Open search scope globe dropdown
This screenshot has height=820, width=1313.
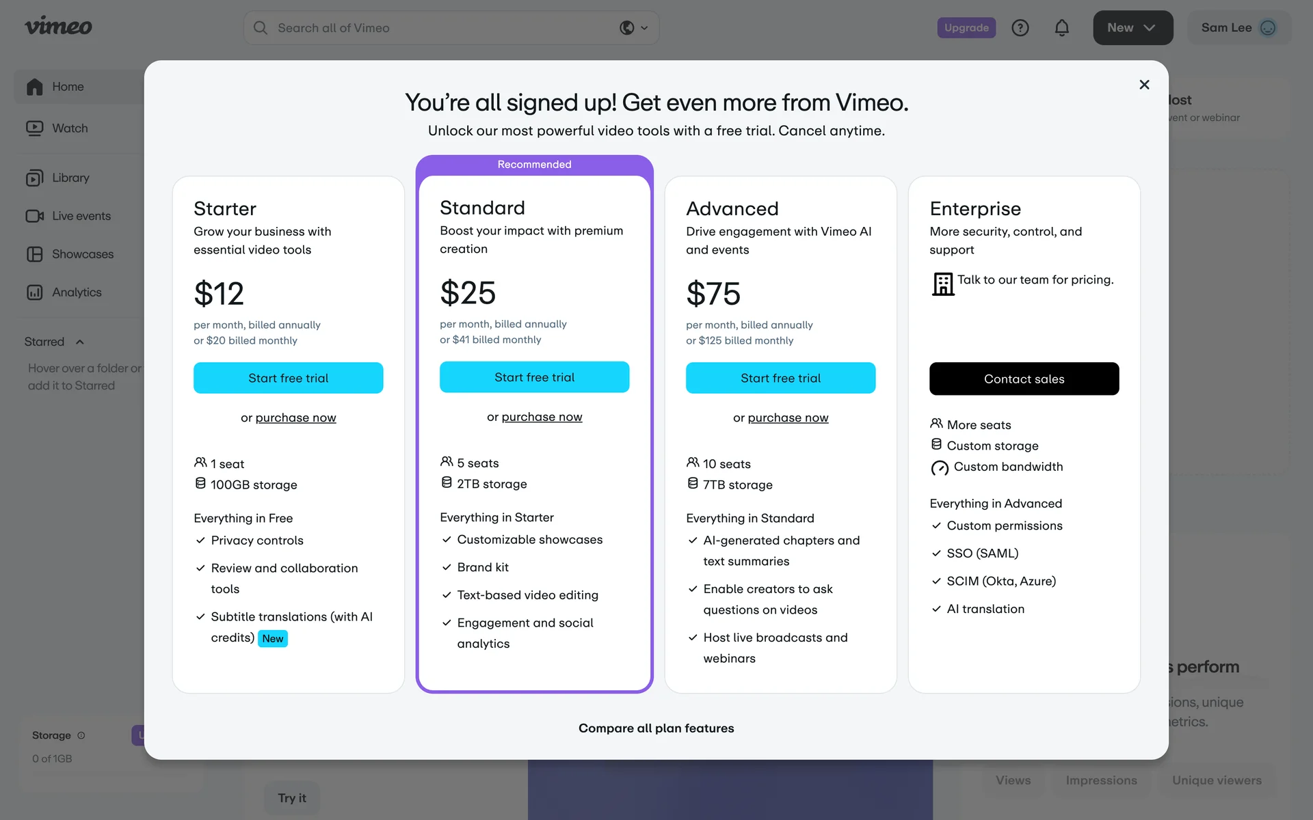click(634, 28)
